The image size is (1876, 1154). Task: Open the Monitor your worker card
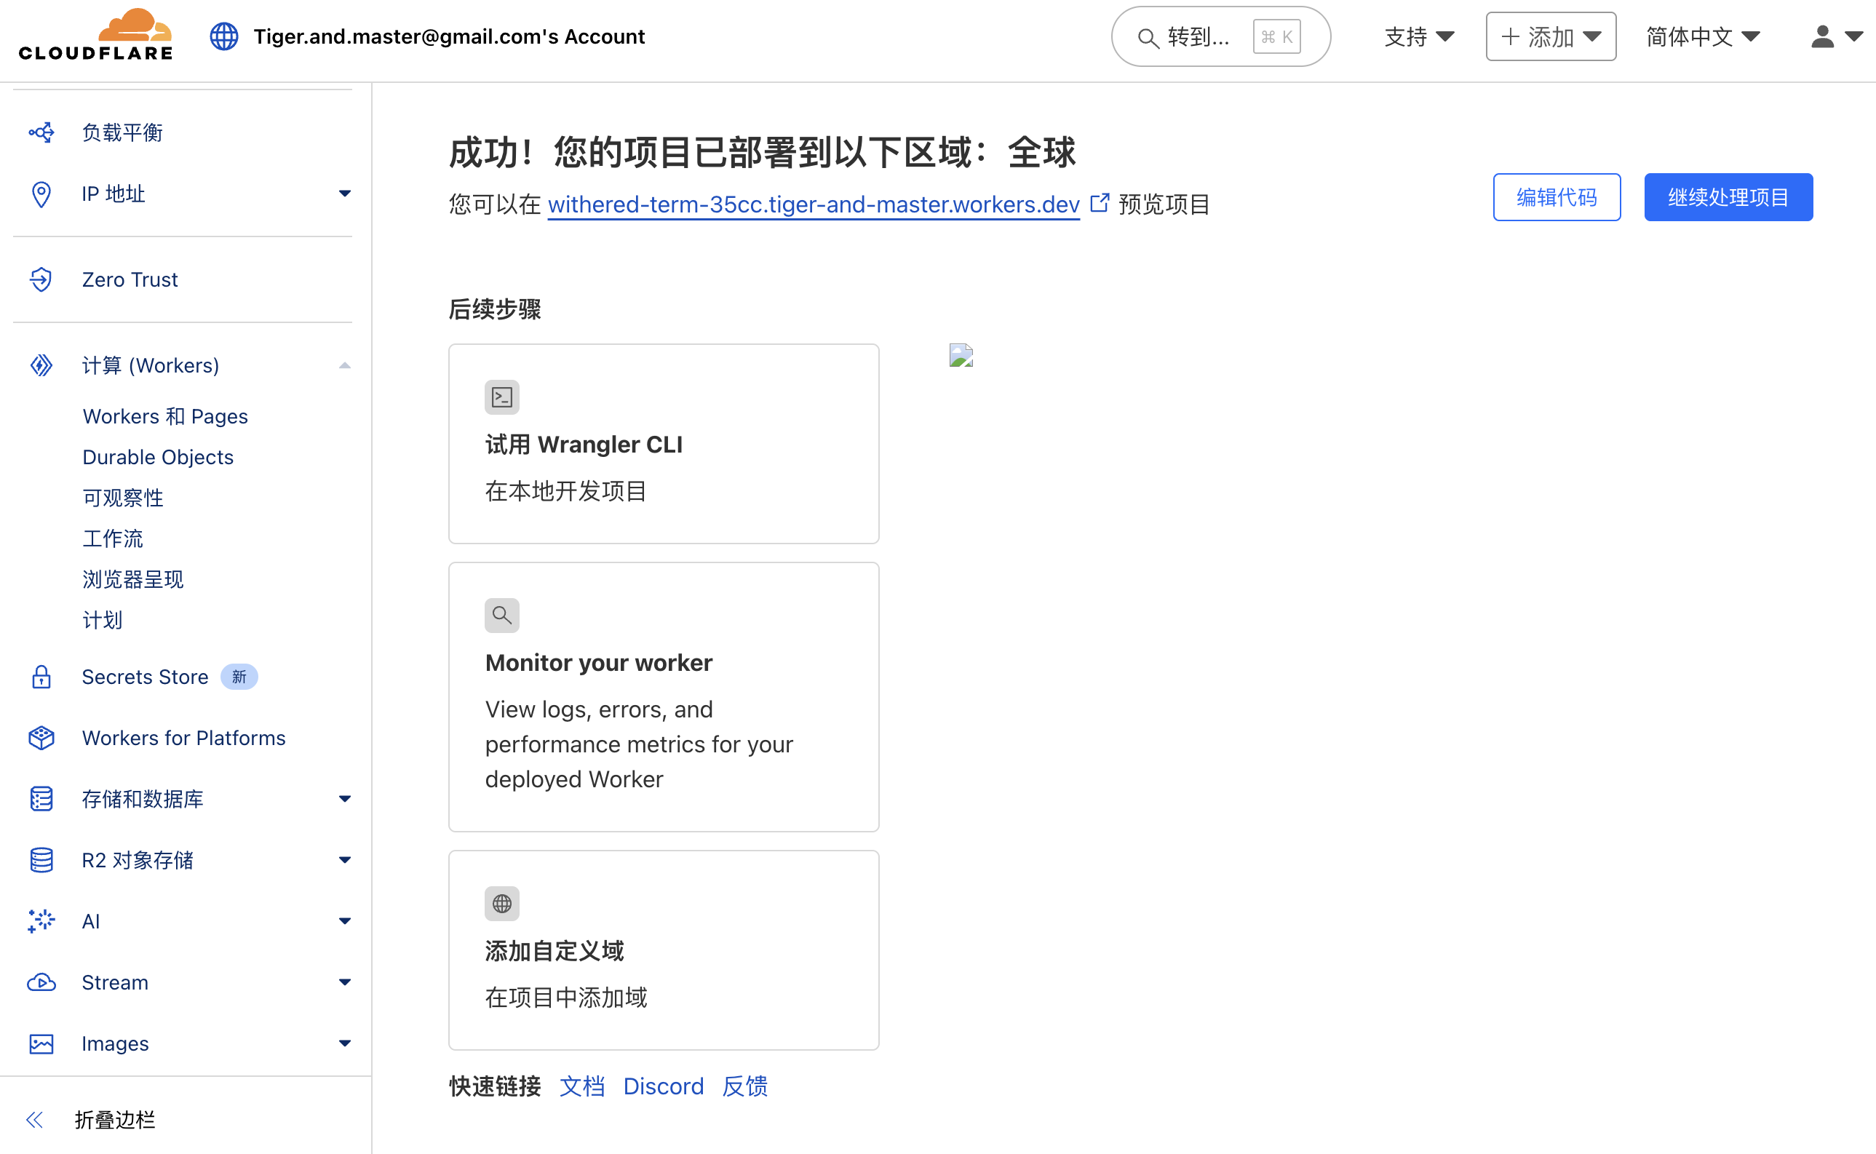click(x=664, y=697)
